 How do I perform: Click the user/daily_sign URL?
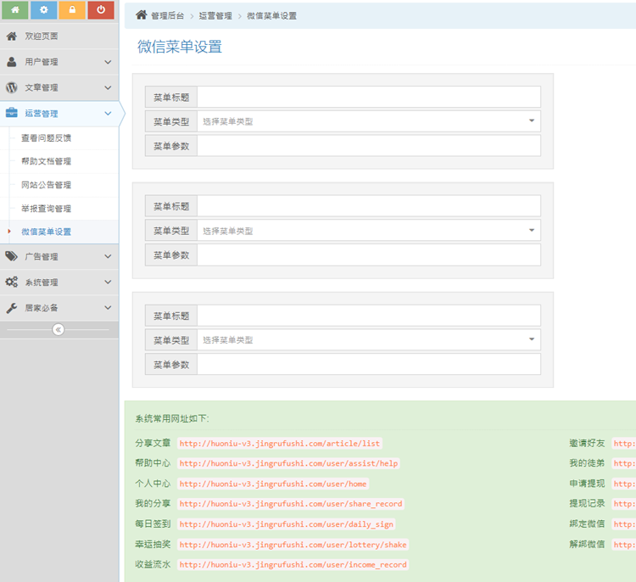click(x=287, y=524)
